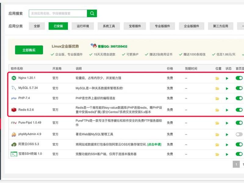Click the Nginx 1.20.1 logo icon

pyautogui.click(x=14, y=78)
